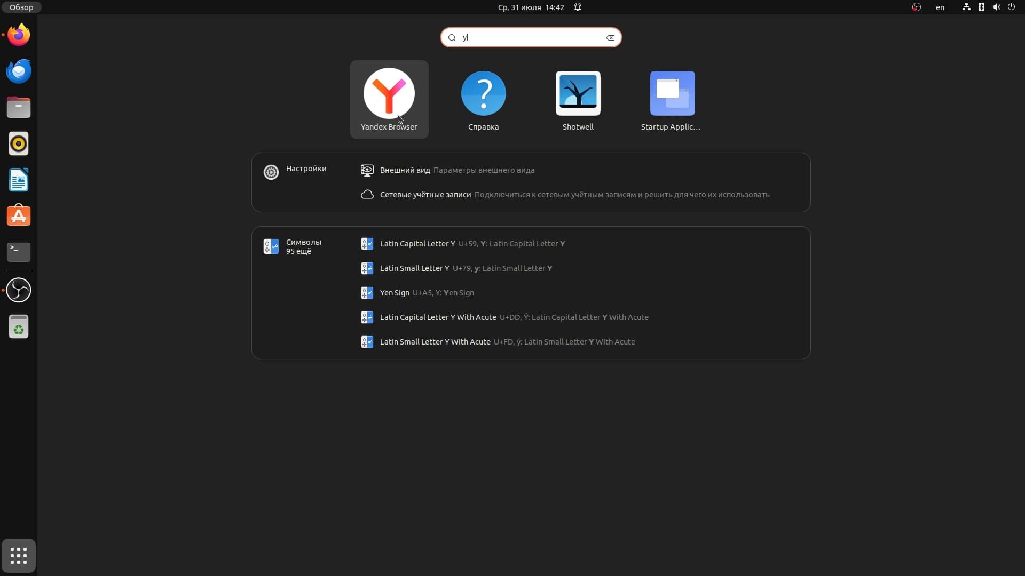Screen dimensions: 1025x576
Task: Select Latin Small Letter Y result
Action: pyautogui.click(x=581, y=268)
